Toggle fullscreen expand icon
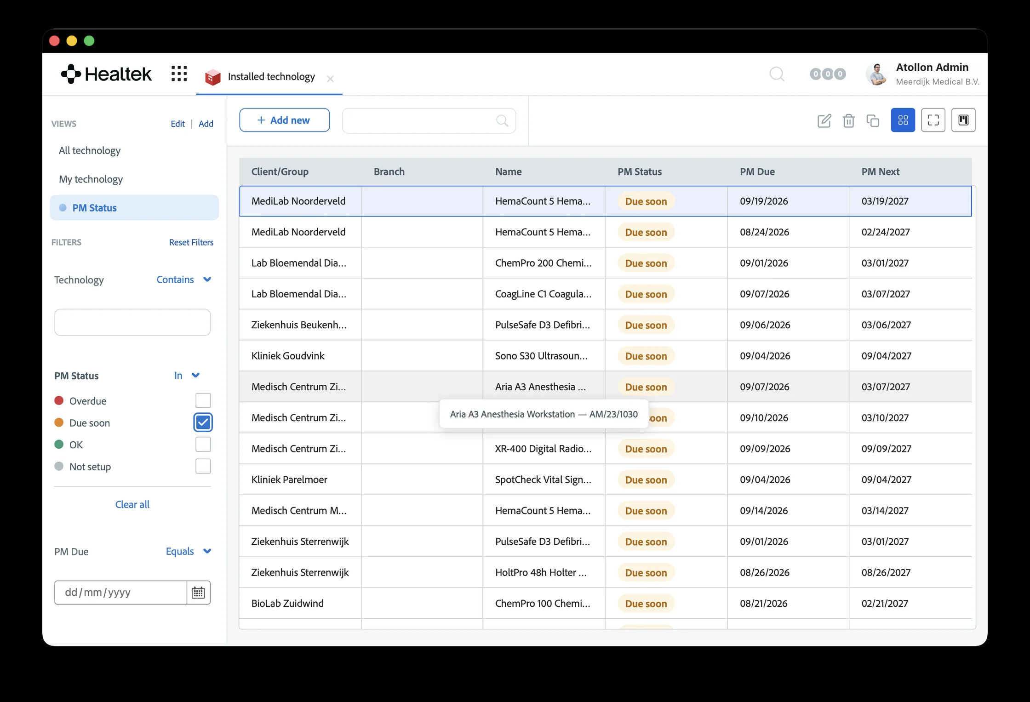Viewport: 1030px width, 702px height. [933, 120]
